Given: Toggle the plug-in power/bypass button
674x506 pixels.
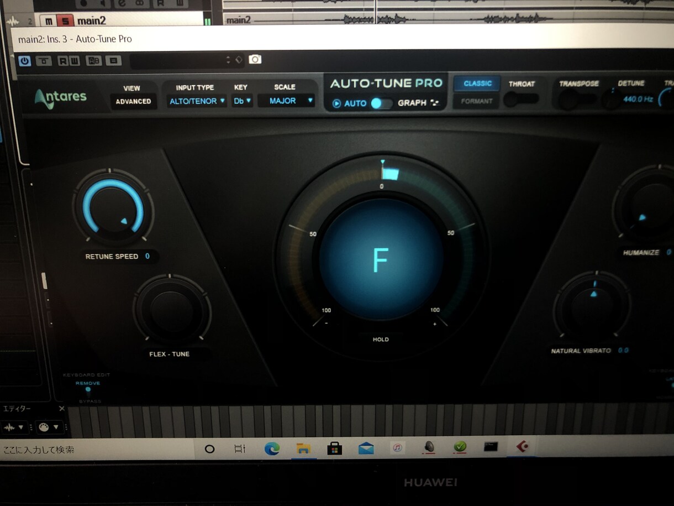Looking at the screenshot, I should [x=25, y=61].
